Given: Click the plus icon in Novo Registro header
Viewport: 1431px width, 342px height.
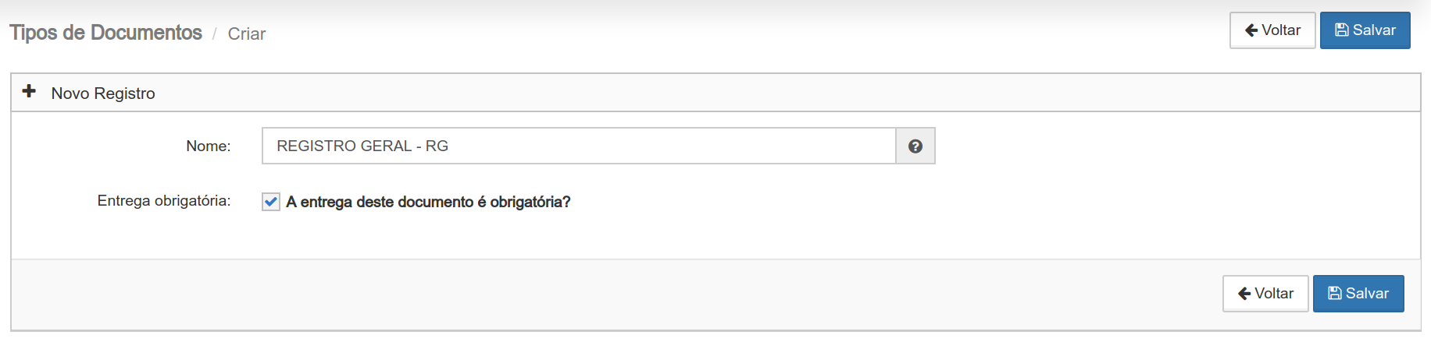Looking at the screenshot, I should point(29,91).
